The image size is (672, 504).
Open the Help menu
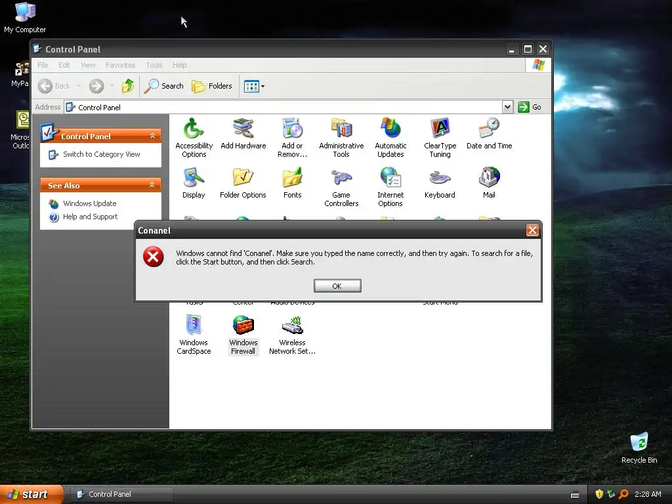pos(180,65)
